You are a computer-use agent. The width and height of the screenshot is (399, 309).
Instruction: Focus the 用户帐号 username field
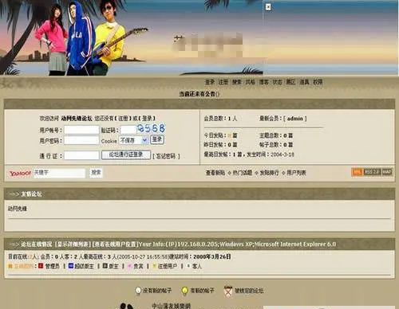(81, 130)
